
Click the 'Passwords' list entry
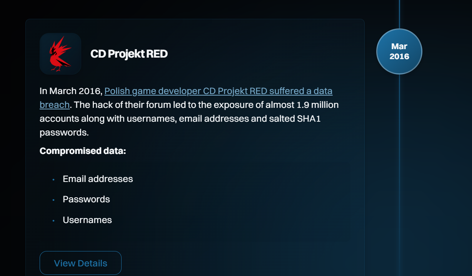pyautogui.click(x=86, y=199)
